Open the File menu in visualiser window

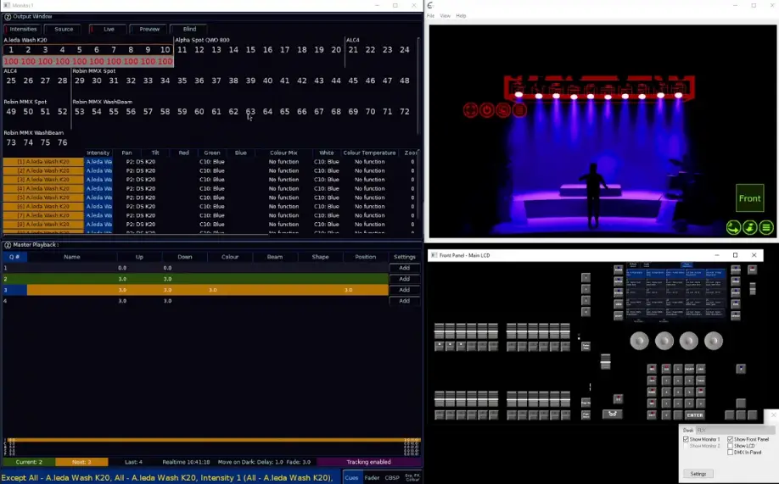pyautogui.click(x=431, y=16)
